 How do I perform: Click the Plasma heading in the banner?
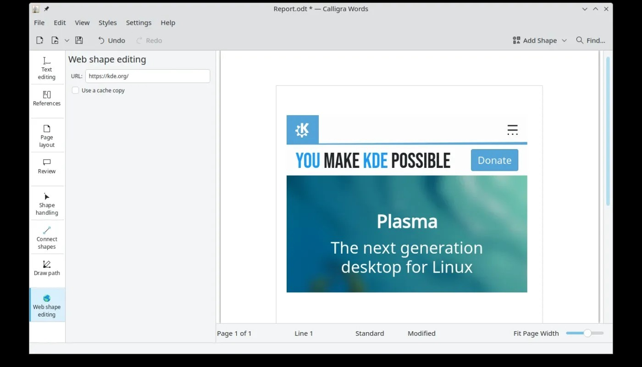[x=407, y=222]
